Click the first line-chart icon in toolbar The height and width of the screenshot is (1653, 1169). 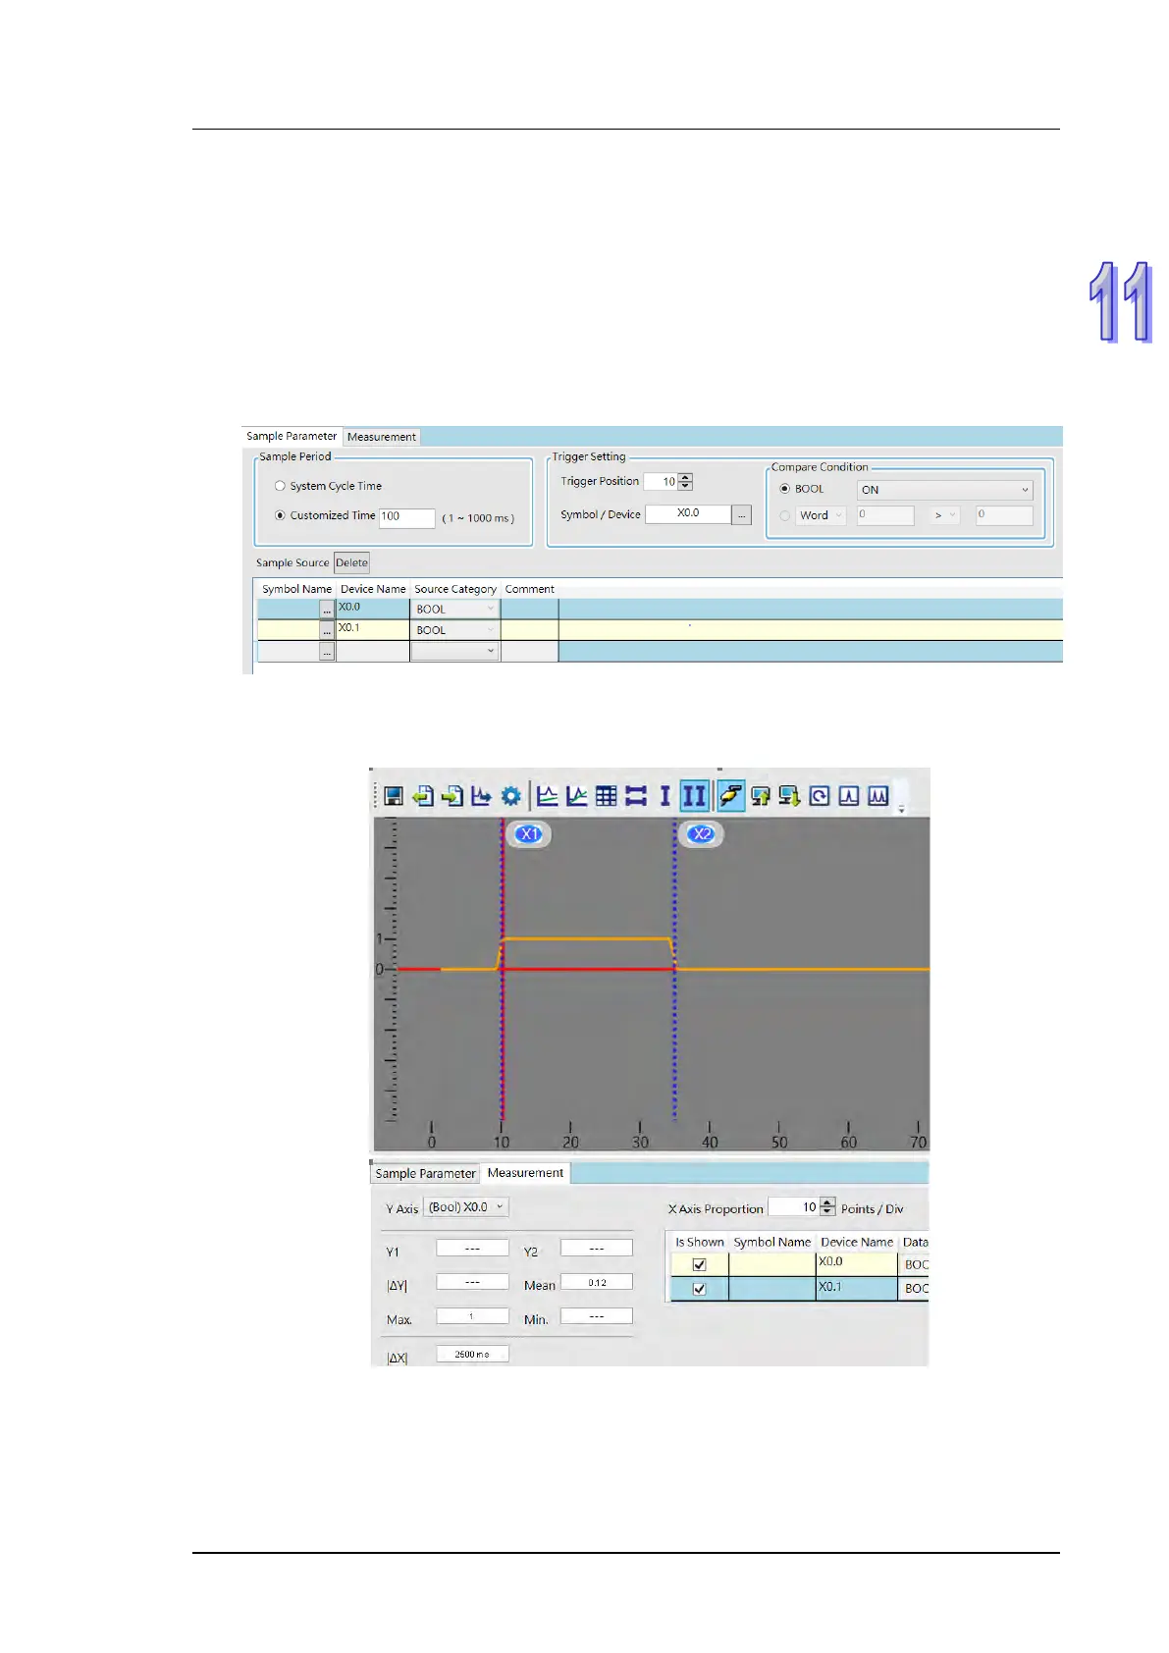coord(548,796)
